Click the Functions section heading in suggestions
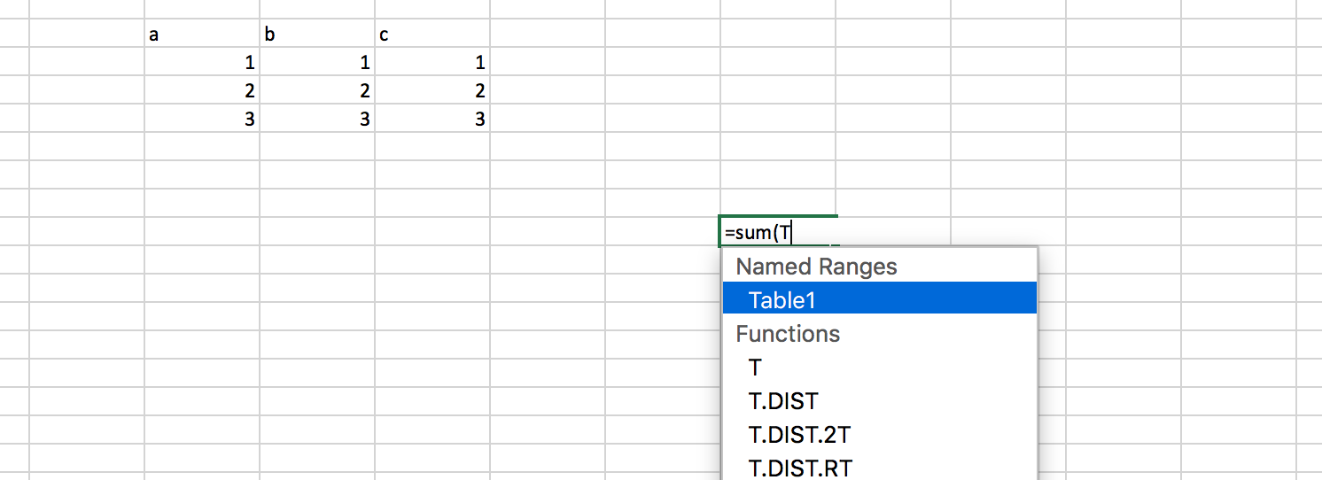Image resolution: width=1322 pixels, height=480 pixels. 788,334
